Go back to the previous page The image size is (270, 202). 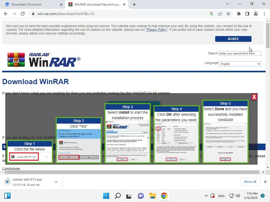(6, 14)
